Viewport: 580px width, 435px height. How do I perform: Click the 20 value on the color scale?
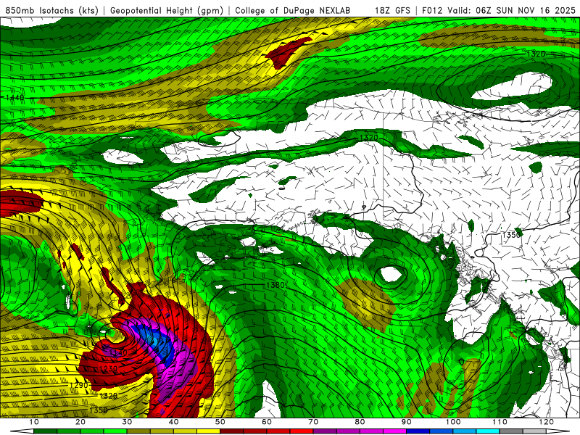[x=80, y=422]
